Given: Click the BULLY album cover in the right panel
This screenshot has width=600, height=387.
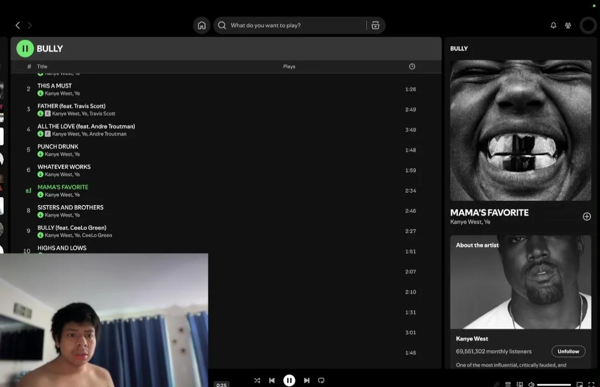Looking at the screenshot, I should 520,130.
